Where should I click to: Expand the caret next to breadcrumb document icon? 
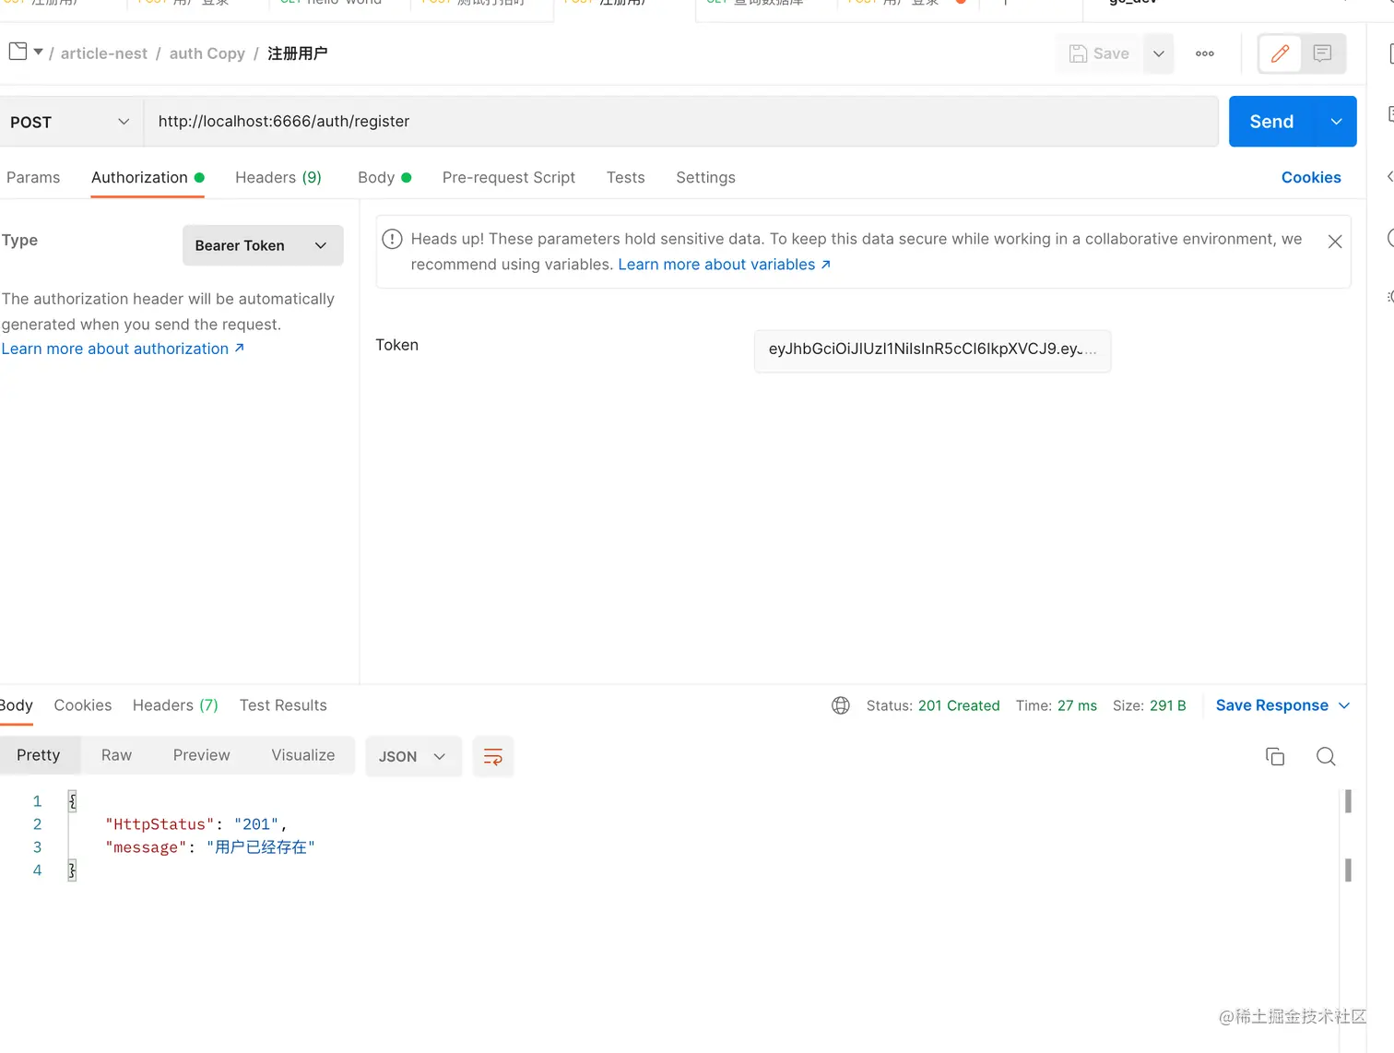pyautogui.click(x=38, y=52)
